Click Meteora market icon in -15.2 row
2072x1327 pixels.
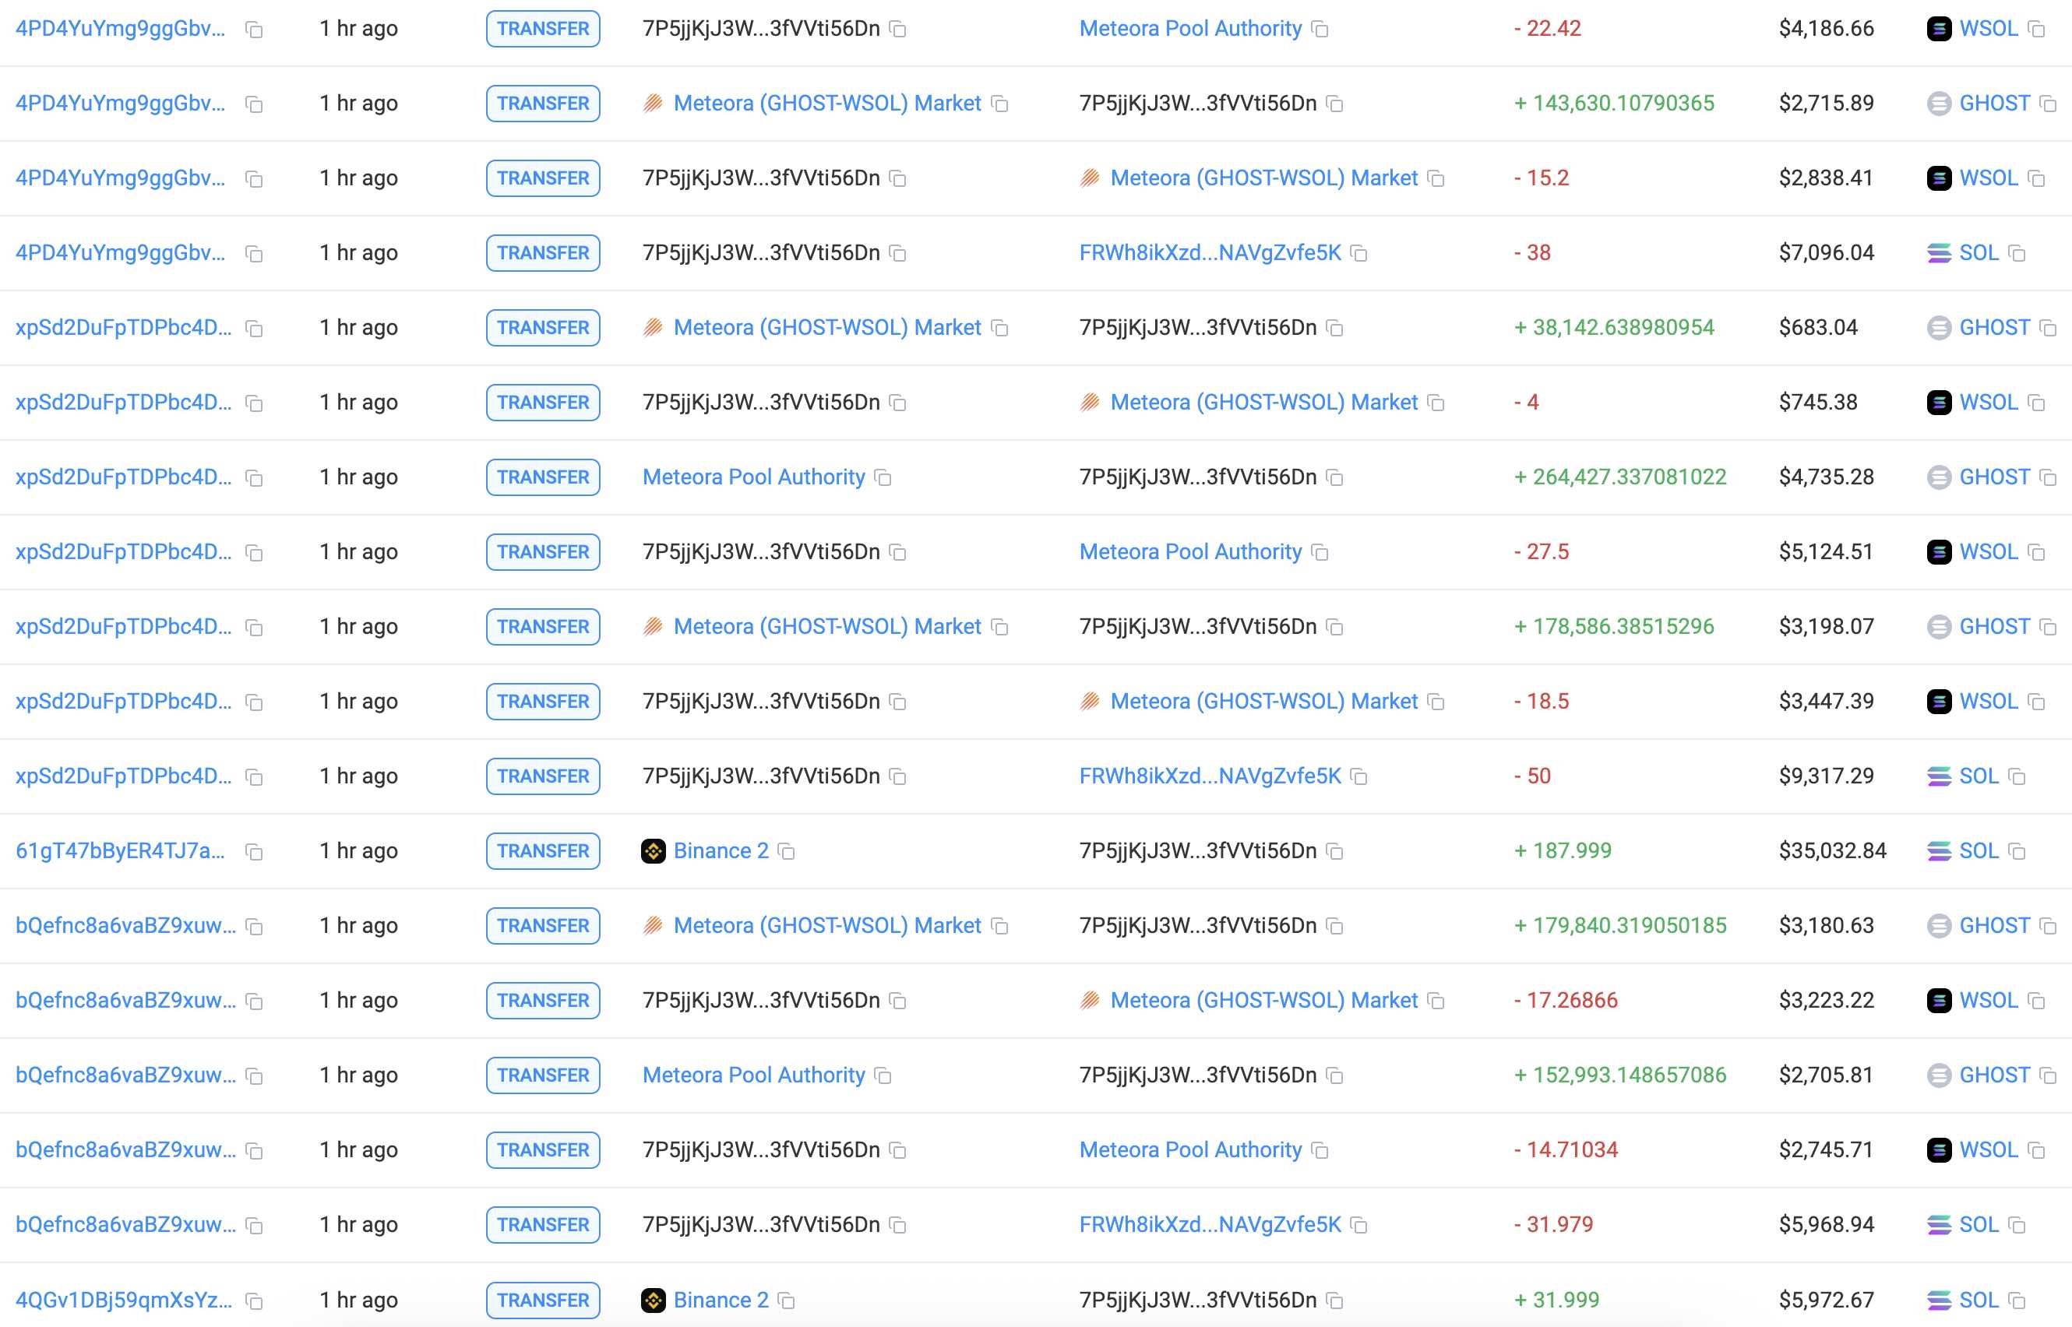(1091, 178)
